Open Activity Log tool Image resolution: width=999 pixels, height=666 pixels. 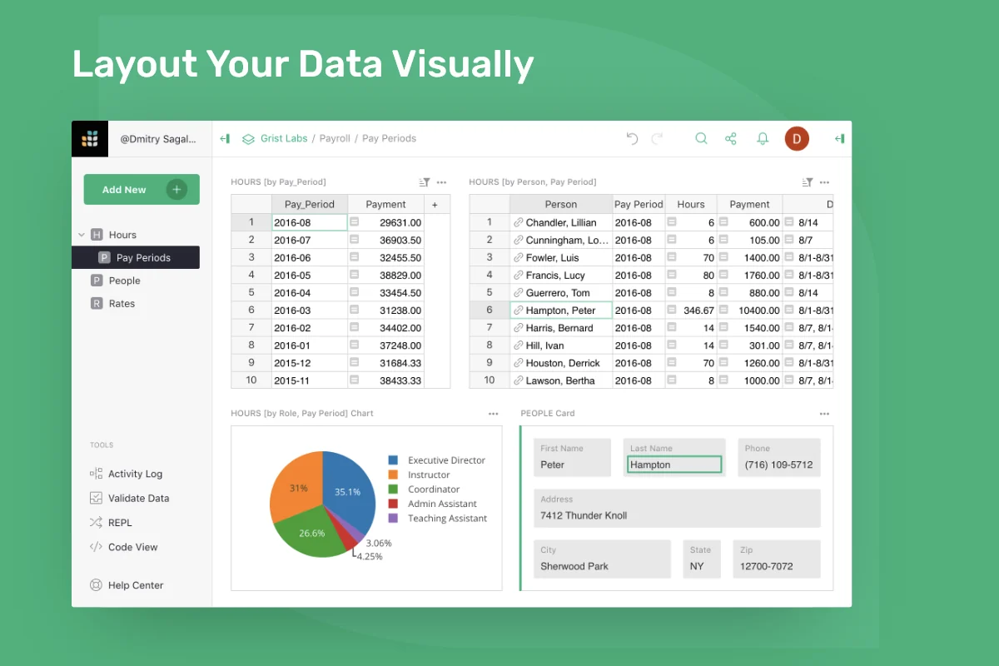point(135,474)
